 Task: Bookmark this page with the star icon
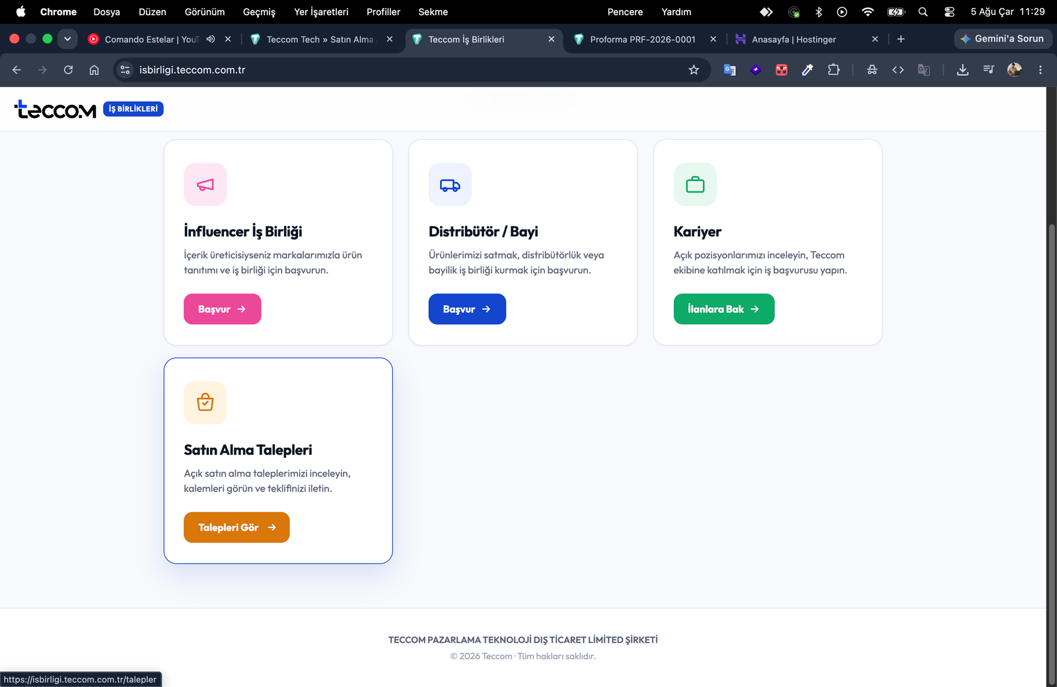coord(694,70)
